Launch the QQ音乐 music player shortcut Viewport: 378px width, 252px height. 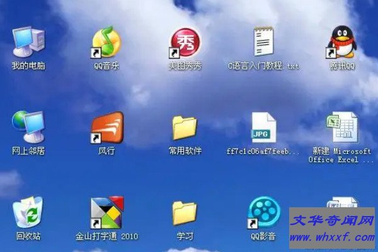tap(106, 41)
